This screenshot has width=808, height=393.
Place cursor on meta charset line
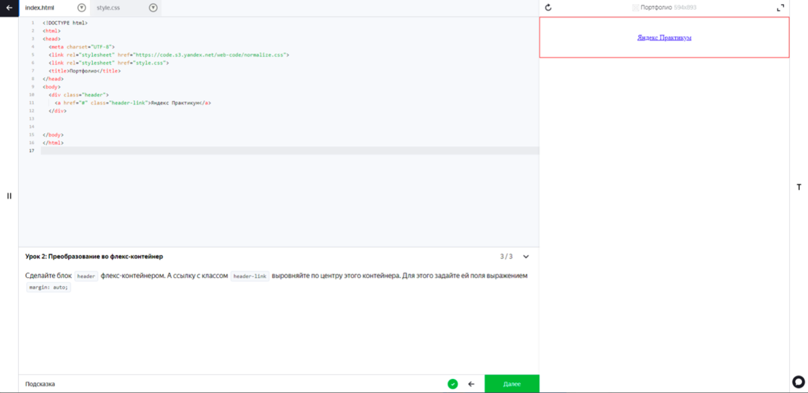tap(81, 46)
